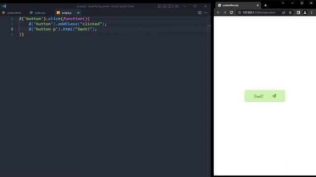Viewport: 316px width, 177px height.
Task: Toggle secondary sidebar layout icon in title bar
Action: coord(169,6)
